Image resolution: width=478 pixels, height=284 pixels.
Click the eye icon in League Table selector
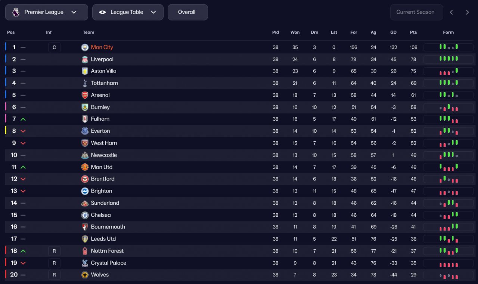(102, 12)
